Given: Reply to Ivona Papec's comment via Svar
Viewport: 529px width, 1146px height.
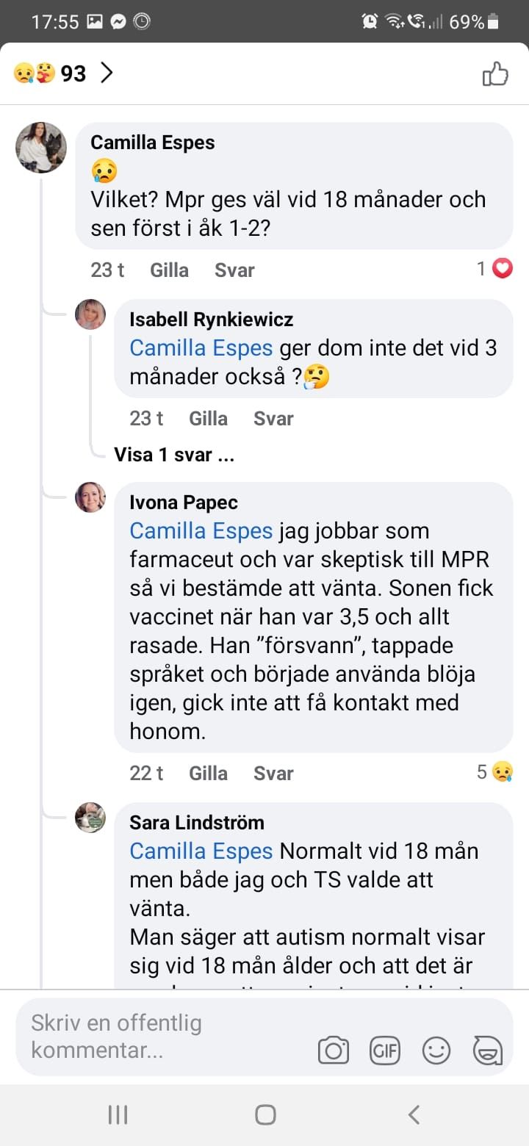Looking at the screenshot, I should 273,773.
